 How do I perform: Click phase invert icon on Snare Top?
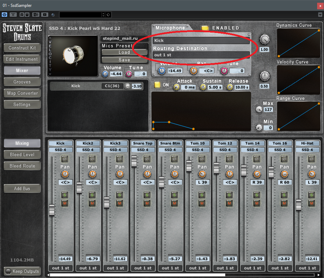click(x=147, y=159)
